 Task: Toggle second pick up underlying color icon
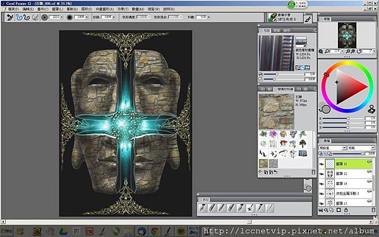pyautogui.click(x=325, y=154)
